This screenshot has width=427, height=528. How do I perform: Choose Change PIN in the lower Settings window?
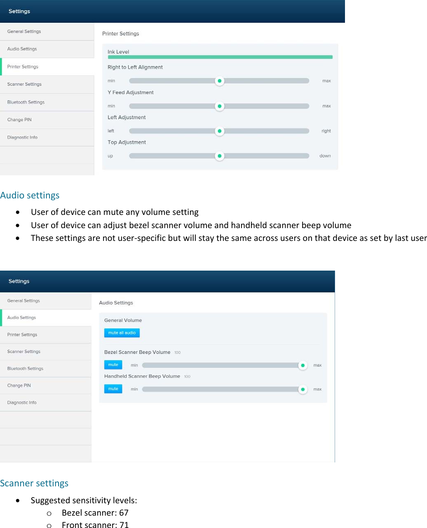coord(45,385)
